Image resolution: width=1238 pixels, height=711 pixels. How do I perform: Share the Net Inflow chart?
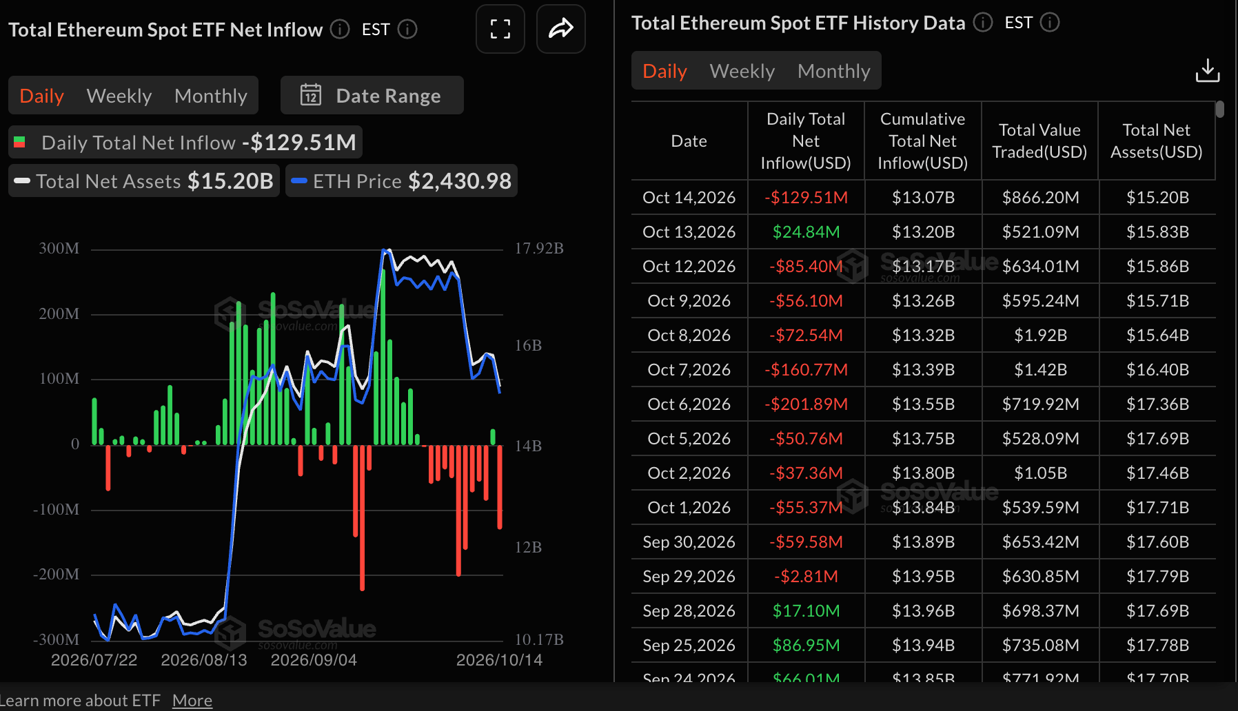(x=561, y=29)
